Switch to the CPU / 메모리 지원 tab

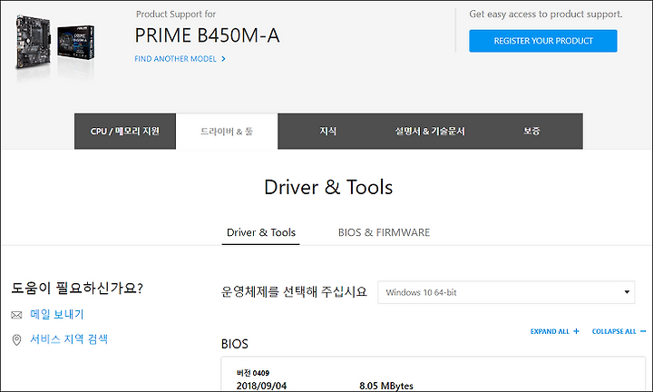(125, 132)
